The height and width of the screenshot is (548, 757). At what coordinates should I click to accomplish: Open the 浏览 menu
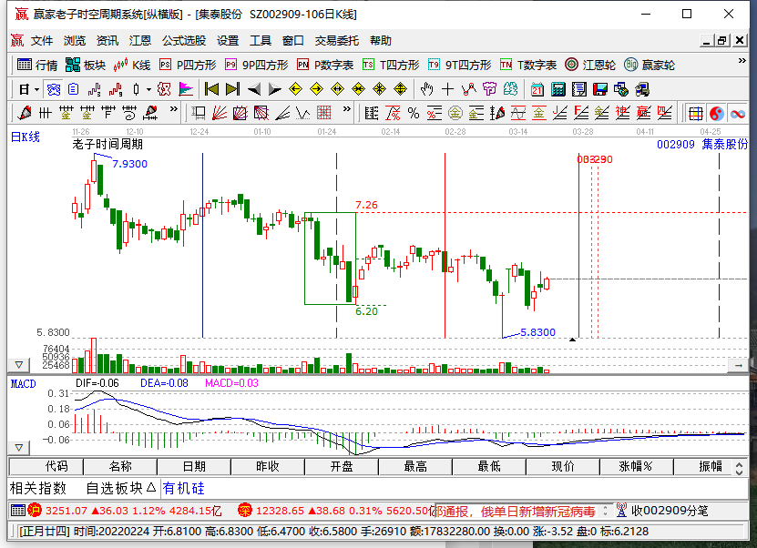pos(75,41)
